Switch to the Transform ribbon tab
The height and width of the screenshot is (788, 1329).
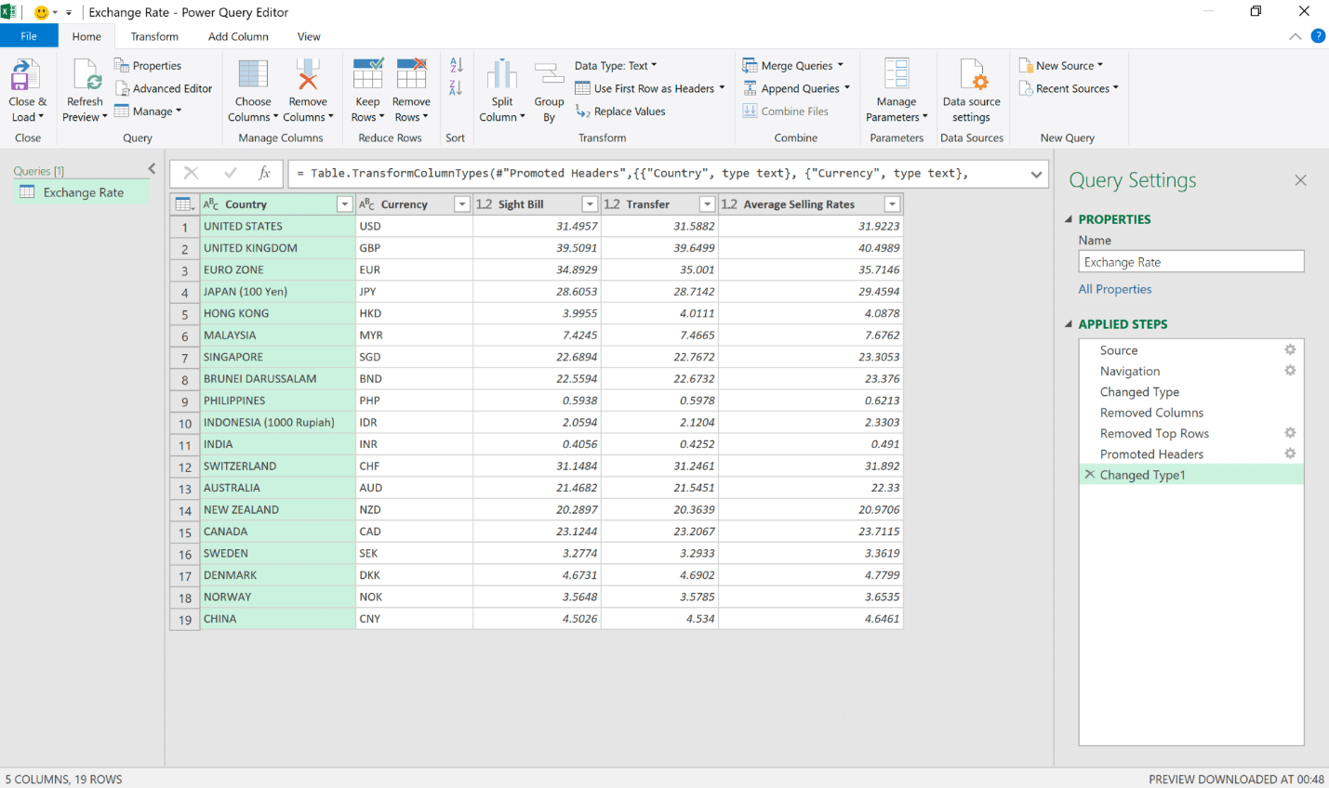tap(153, 36)
